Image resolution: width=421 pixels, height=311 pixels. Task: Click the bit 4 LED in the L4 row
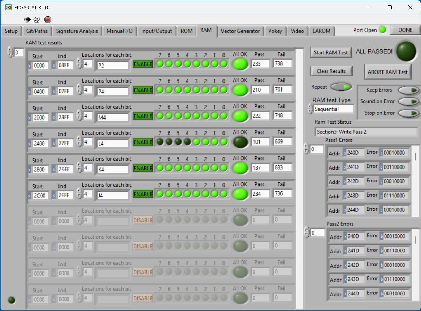pos(187,142)
